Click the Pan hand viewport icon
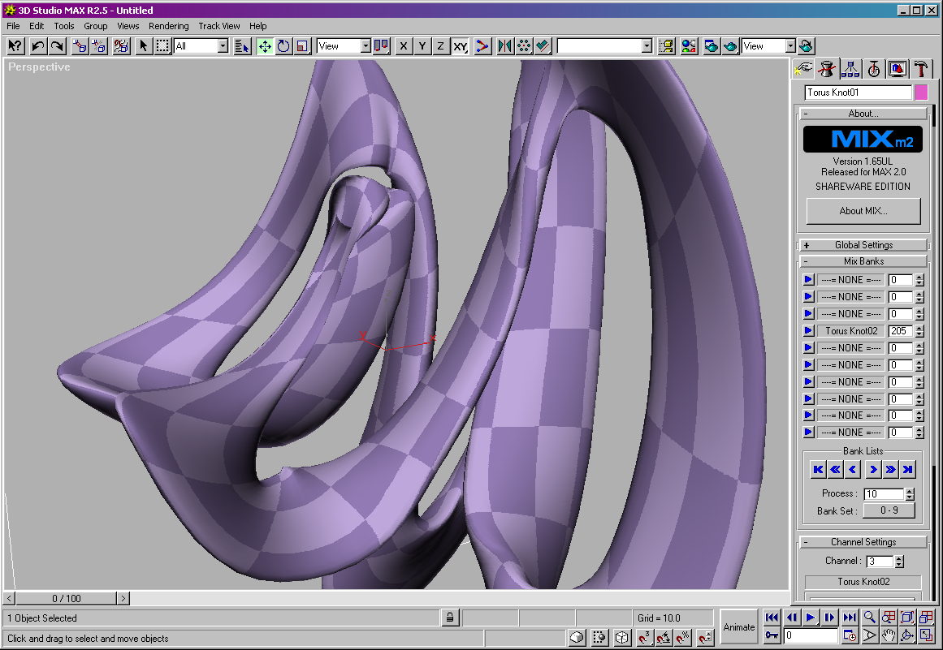This screenshot has width=943, height=650. coord(889,635)
